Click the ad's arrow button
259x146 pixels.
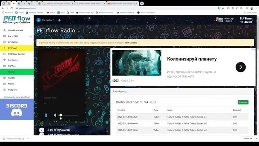click(x=240, y=67)
